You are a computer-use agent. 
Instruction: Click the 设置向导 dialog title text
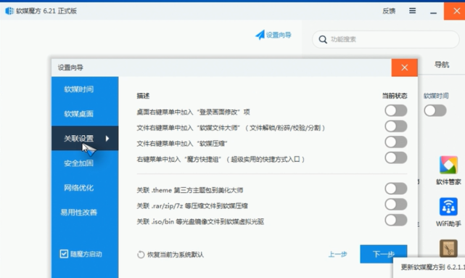coord(70,68)
